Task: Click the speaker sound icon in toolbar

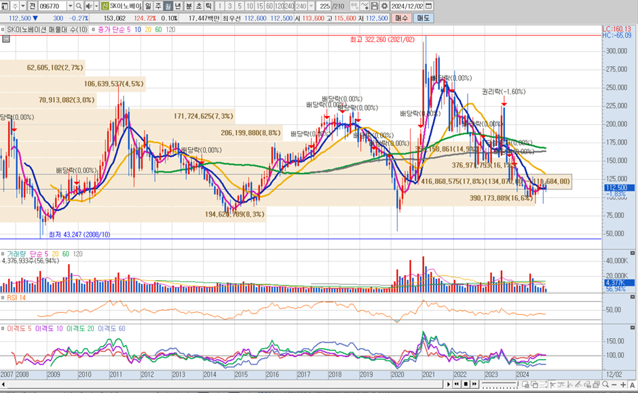Action: click(x=88, y=6)
